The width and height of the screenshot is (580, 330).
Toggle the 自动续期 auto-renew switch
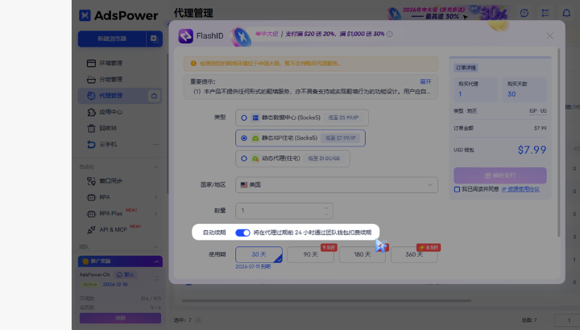click(x=242, y=233)
